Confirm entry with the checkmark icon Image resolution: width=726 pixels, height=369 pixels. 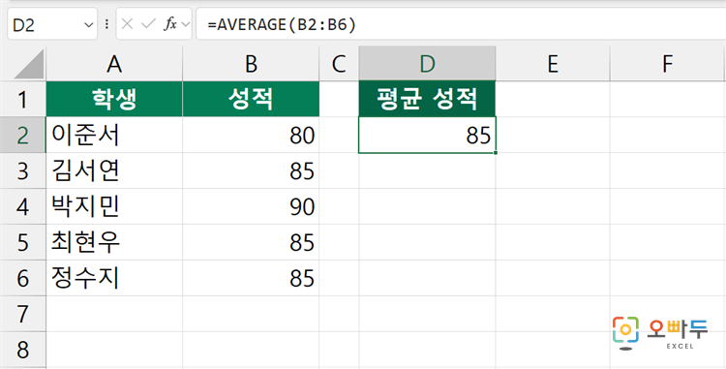coord(148,24)
